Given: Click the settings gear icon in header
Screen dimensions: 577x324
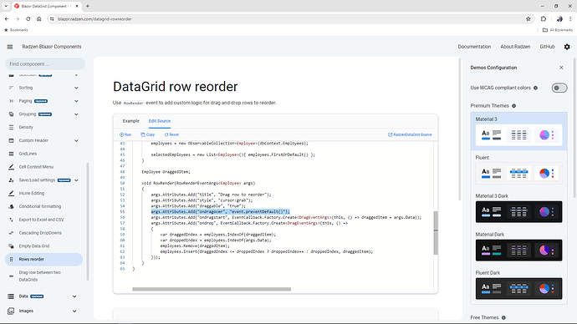Looking at the screenshot, I should pos(567,47).
